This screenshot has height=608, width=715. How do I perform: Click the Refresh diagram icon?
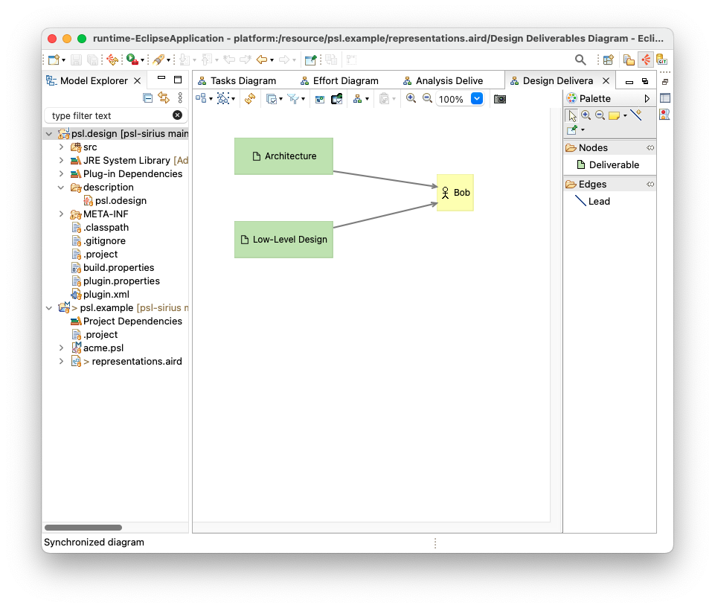point(250,99)
